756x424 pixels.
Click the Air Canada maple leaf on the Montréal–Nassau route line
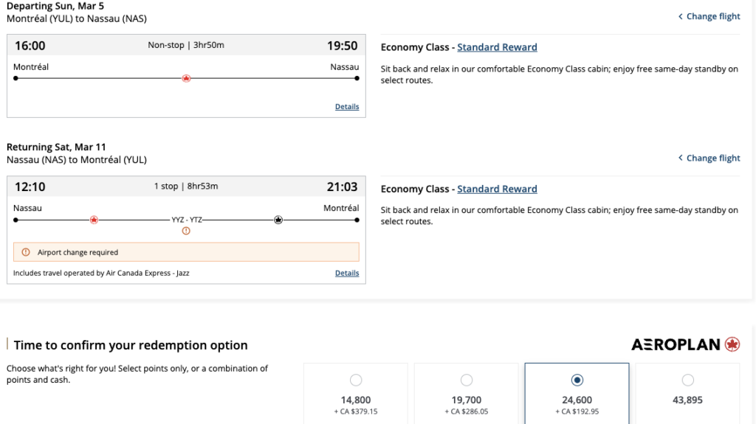click(x=186, y=78)
